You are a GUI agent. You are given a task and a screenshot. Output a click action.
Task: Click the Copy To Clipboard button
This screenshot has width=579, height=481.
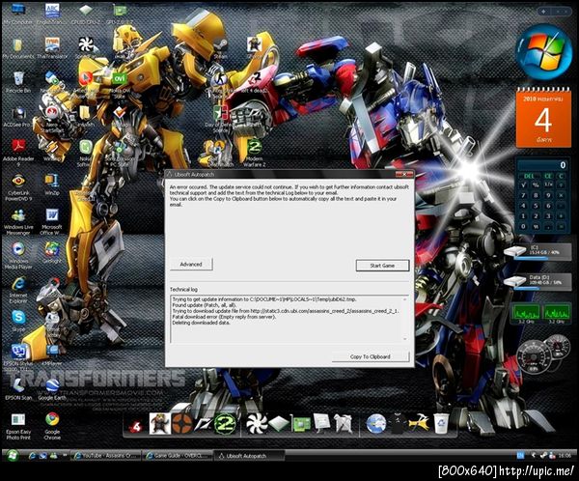tap(370, 356)
